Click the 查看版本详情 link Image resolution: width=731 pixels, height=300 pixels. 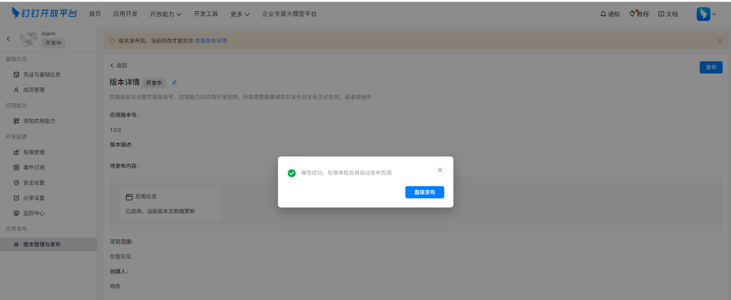pyautogui.click(x=211, y=41)
